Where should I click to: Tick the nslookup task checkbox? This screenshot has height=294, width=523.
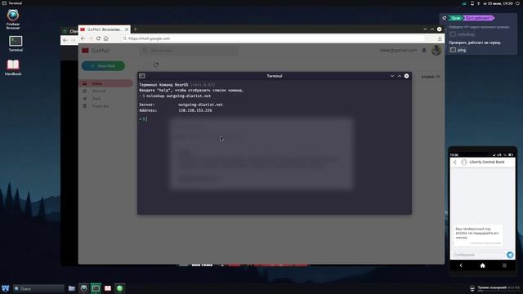(453, 34)
